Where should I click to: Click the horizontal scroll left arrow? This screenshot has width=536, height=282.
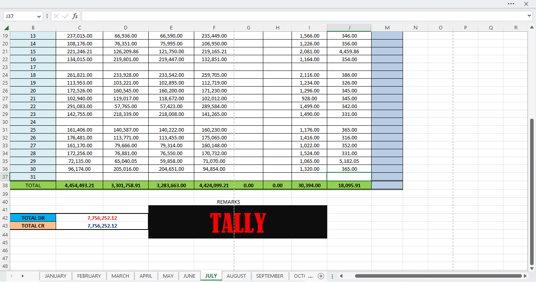coord(341,276)
